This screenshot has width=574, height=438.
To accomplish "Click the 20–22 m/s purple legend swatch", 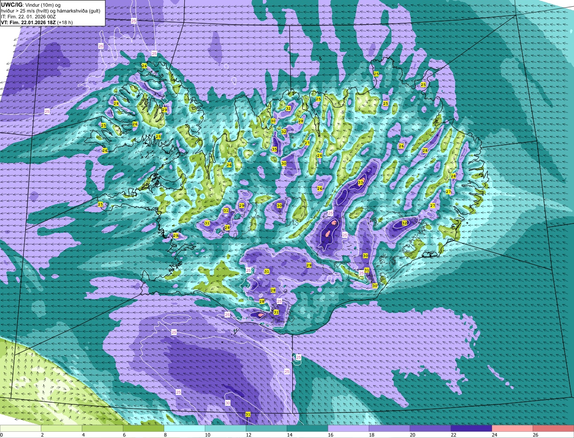I will [x=430, y=428].
